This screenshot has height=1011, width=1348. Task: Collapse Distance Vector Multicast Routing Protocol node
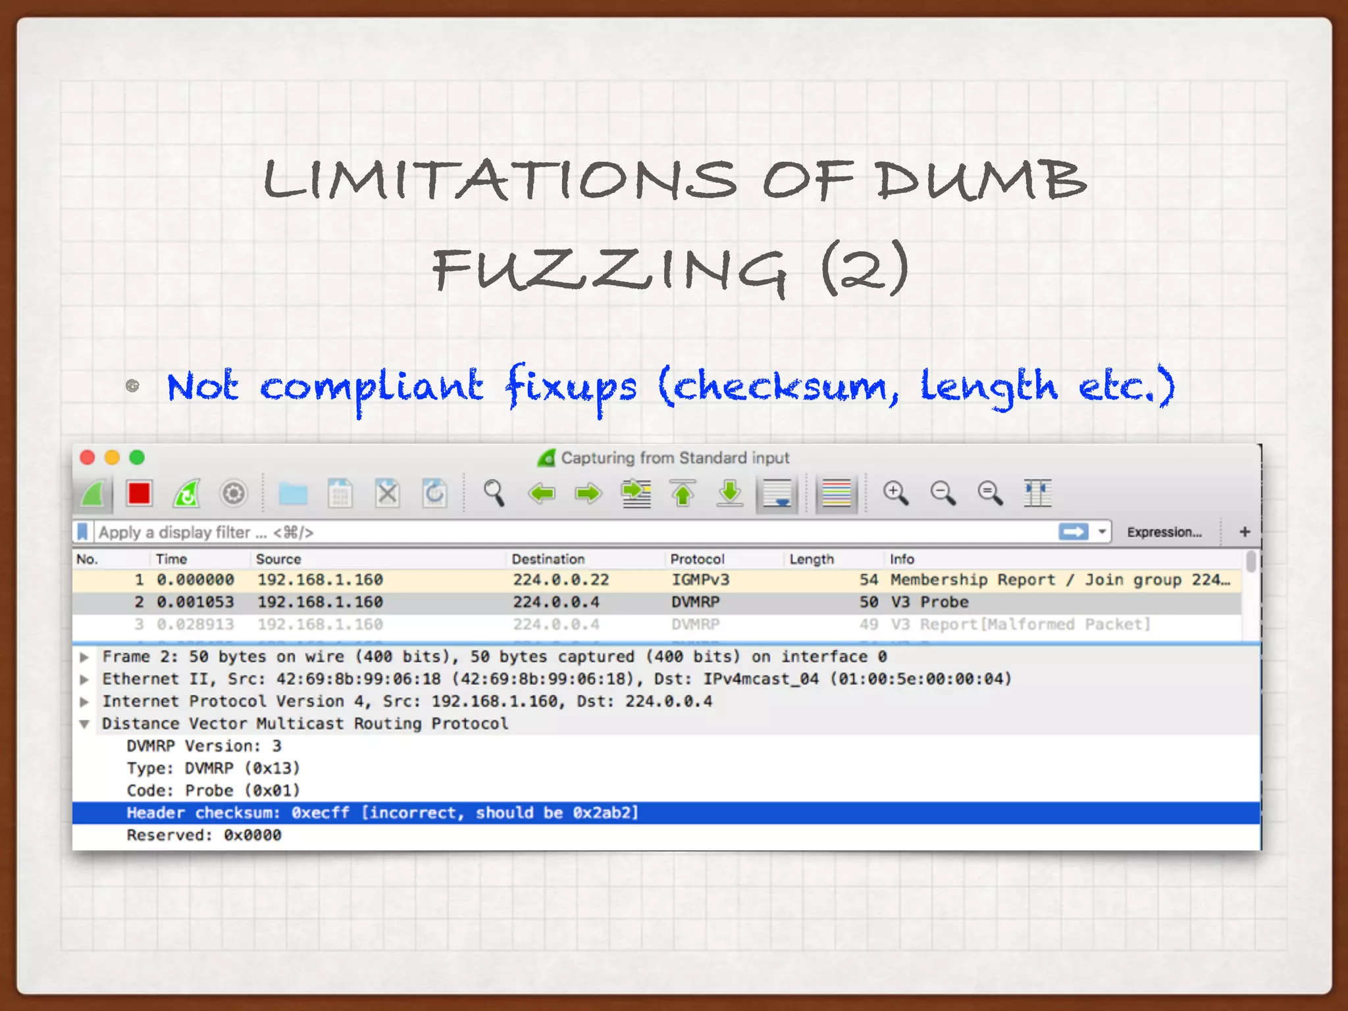tap(84, 724)
